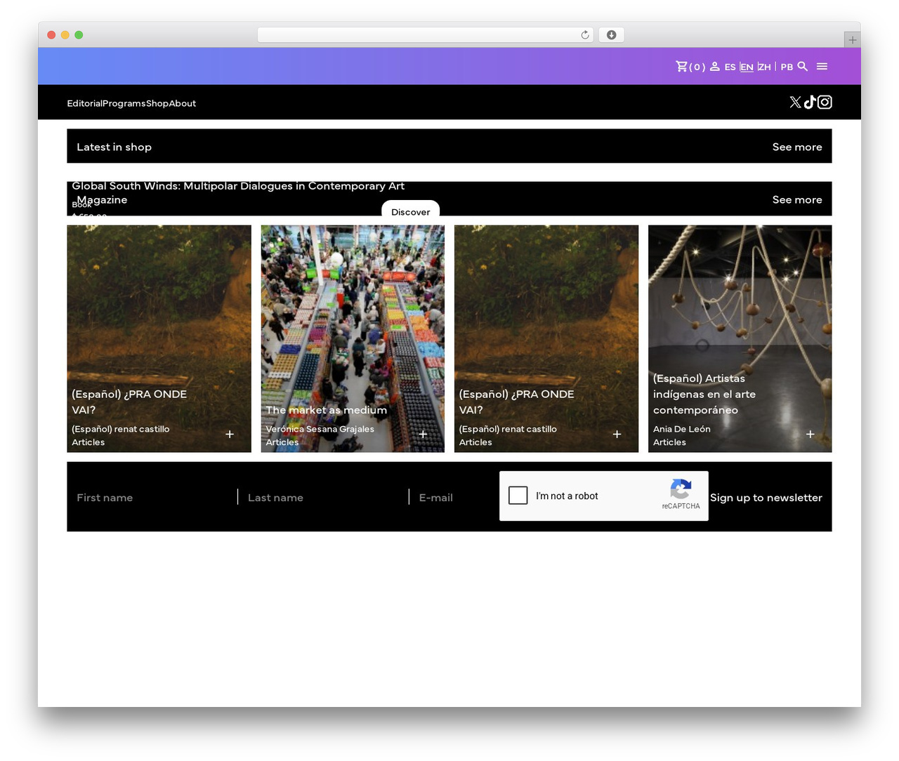
Task: Switch language to EN
Action: [x=747, y=67]
